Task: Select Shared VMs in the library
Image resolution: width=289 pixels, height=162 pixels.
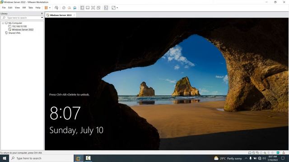Action: tap(14, 33)
